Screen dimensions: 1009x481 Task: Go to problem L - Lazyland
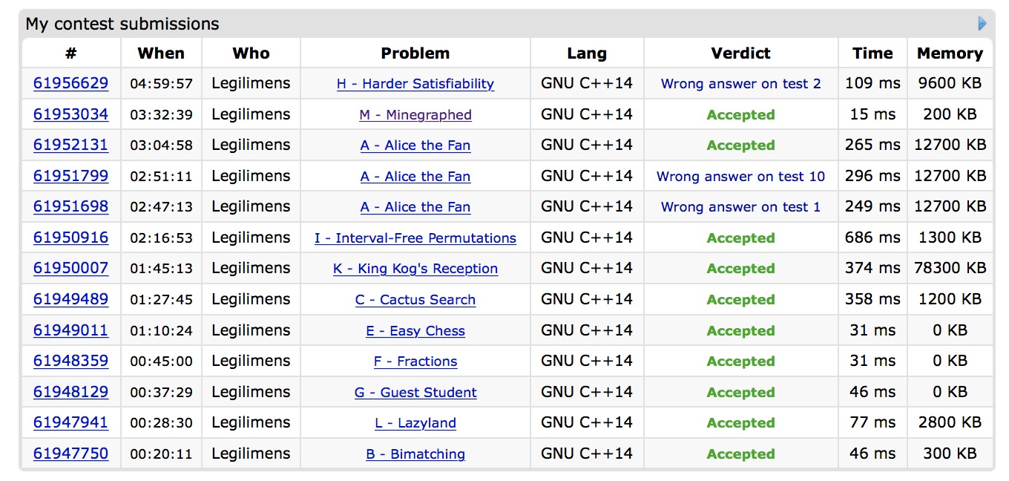415,423
